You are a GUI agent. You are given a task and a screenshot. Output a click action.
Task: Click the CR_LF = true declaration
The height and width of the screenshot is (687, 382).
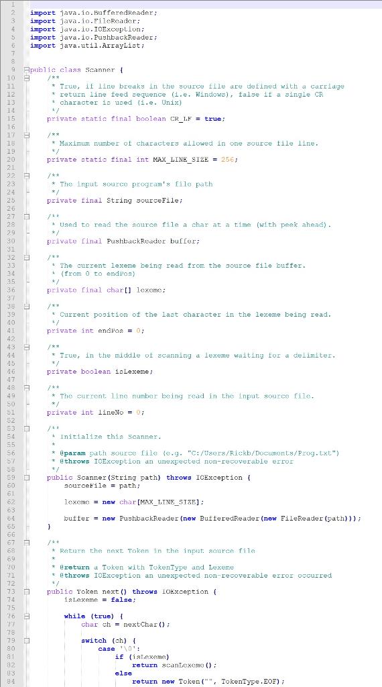pos(136,119)
